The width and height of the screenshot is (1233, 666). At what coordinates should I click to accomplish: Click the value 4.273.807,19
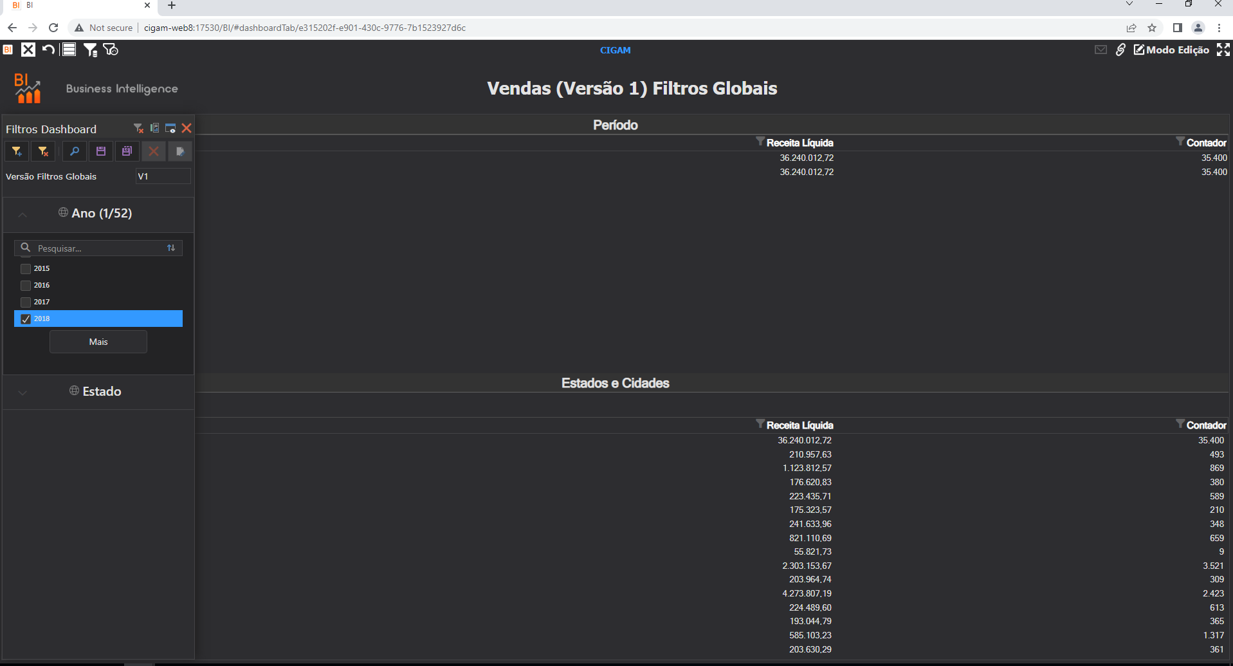point(807,593)
